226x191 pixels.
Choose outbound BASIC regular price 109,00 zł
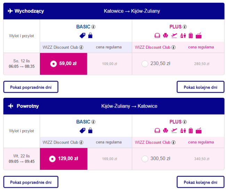coord(110,64)
